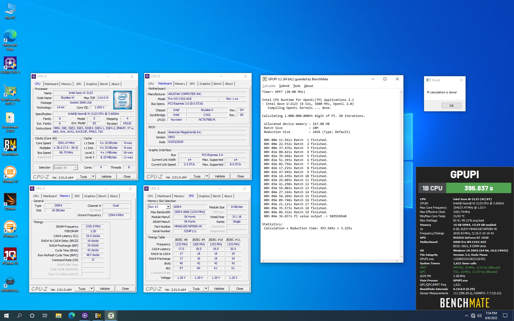Expand Tools dropdown arrow in CPU tab window
514x321 pixels.
tap(93, 177)
